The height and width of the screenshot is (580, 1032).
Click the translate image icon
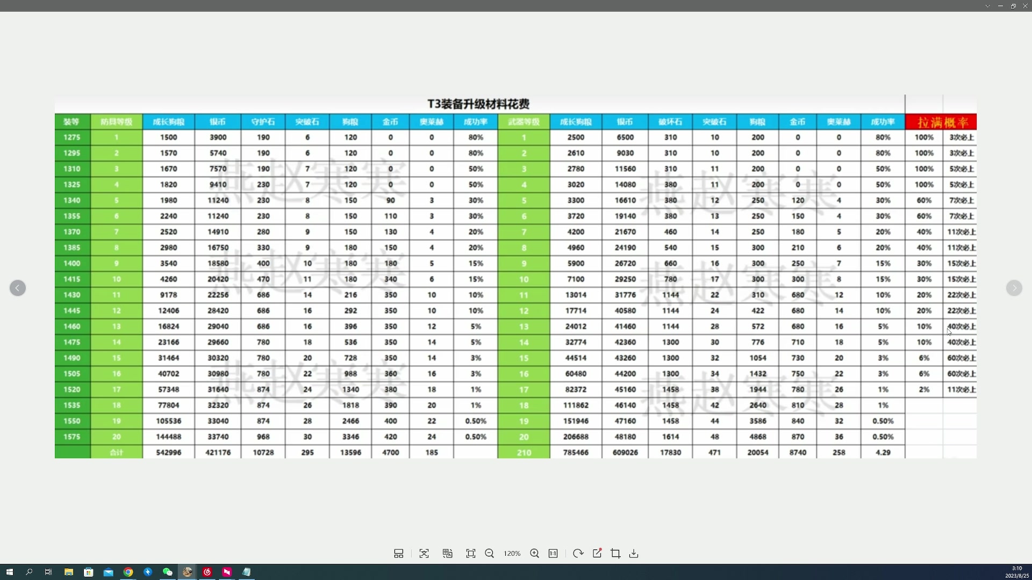click(x=447, y=554)
